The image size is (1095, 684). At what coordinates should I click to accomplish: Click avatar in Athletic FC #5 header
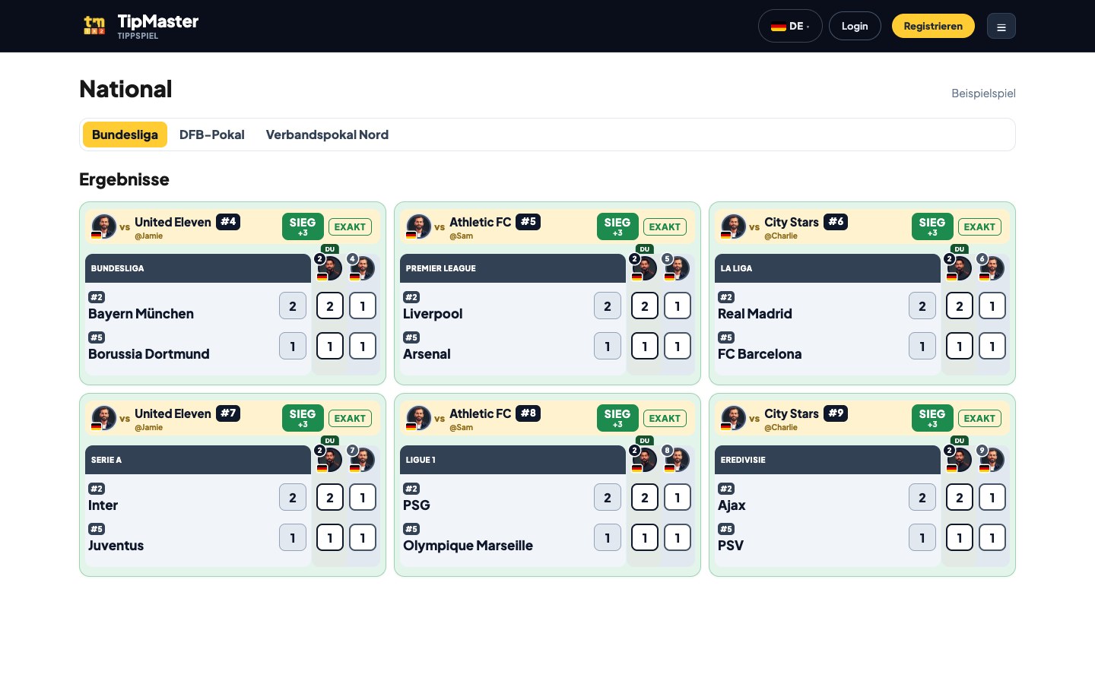click(x=418, y=226)
